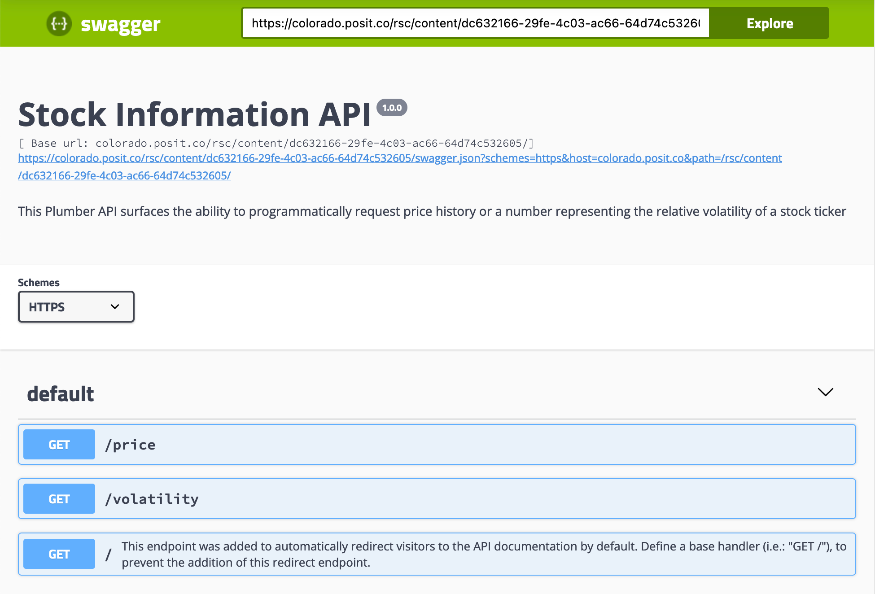This screenshot has height=594, width=875.
Task: Click the Schemes label above the selector
Action: click(x=38, y=282)
